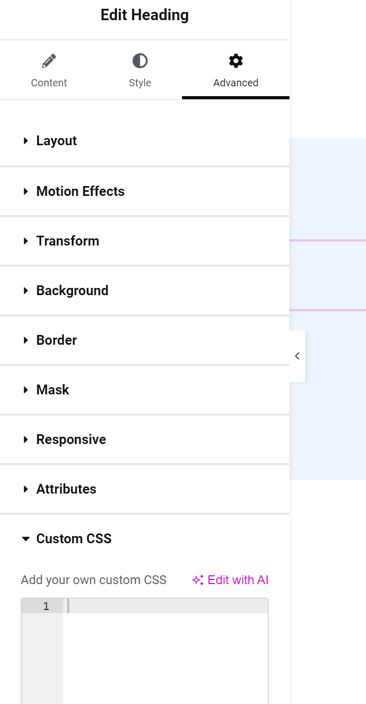
Task: Click inside the custom CSS code editor
Action: coord(165,651)
